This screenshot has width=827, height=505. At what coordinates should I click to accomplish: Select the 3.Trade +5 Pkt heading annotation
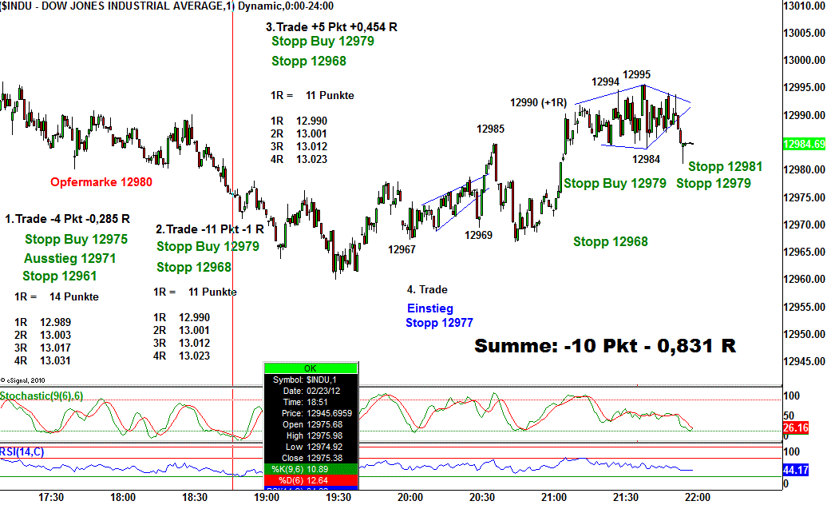331,26
